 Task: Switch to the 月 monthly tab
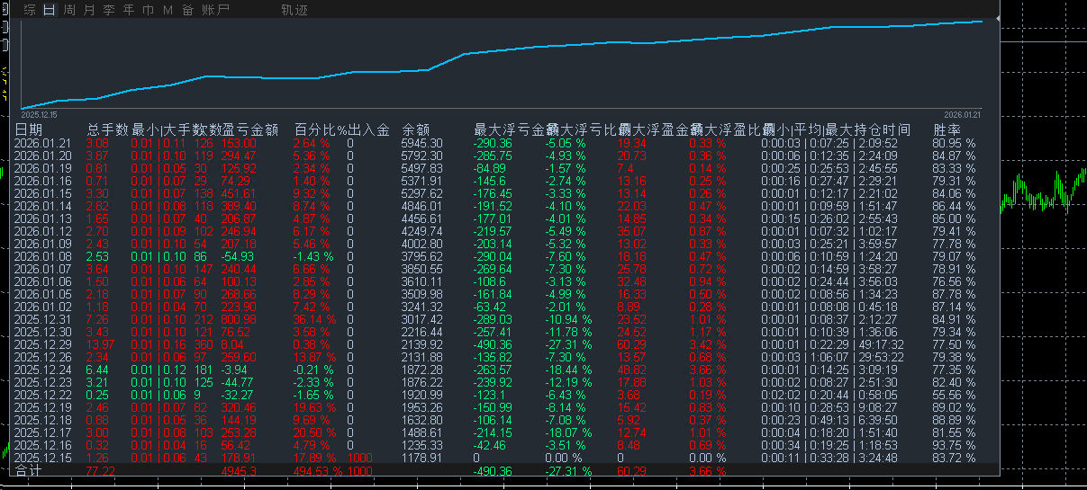point(88,11)
